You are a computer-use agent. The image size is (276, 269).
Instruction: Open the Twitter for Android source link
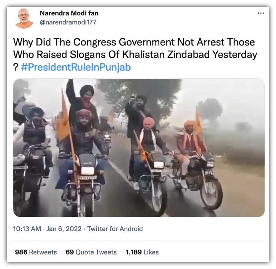tap(115, 229)
